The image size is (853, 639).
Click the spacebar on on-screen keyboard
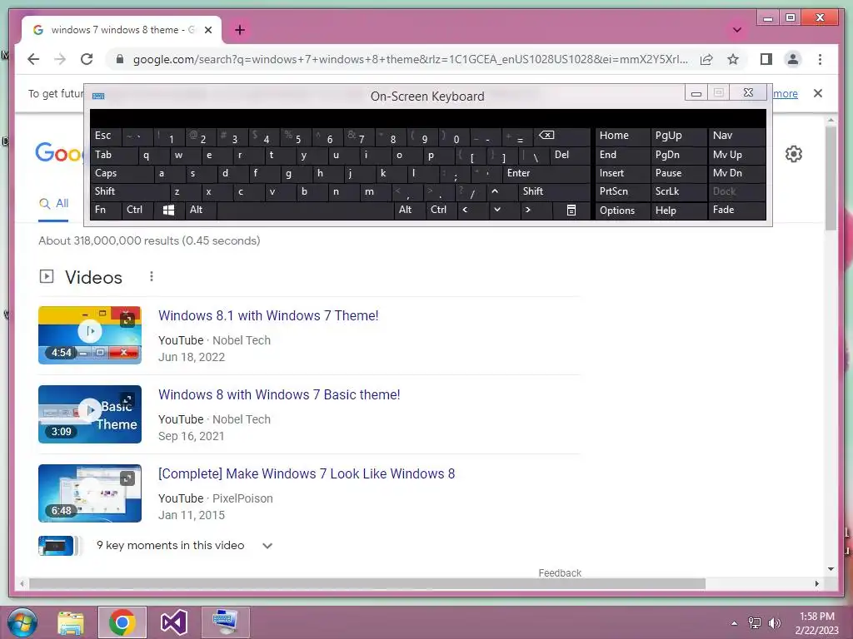click(x=305, y=211)
